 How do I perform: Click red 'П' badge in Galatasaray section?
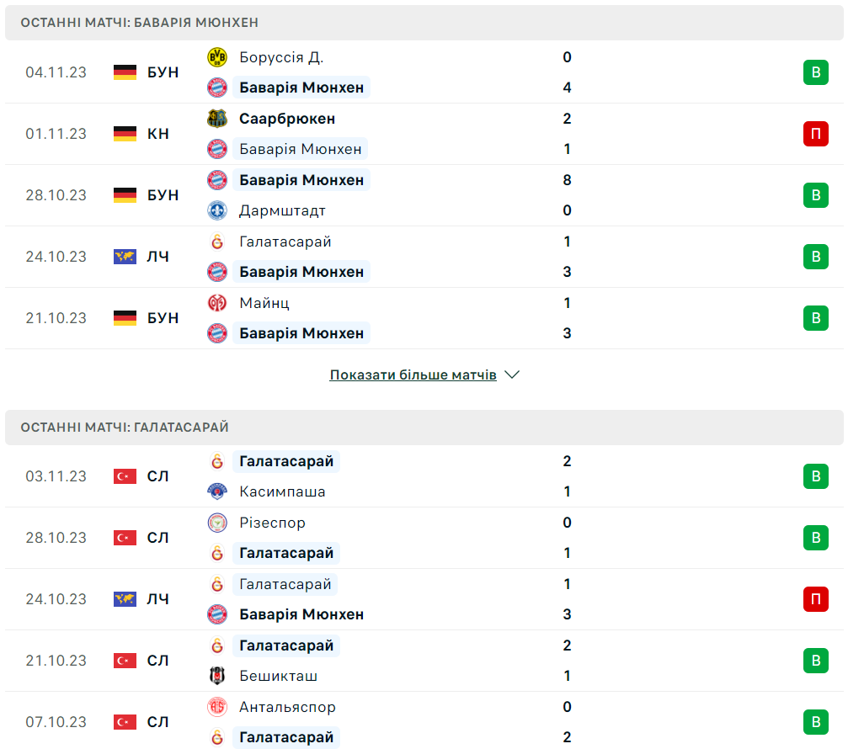(815, 599)
